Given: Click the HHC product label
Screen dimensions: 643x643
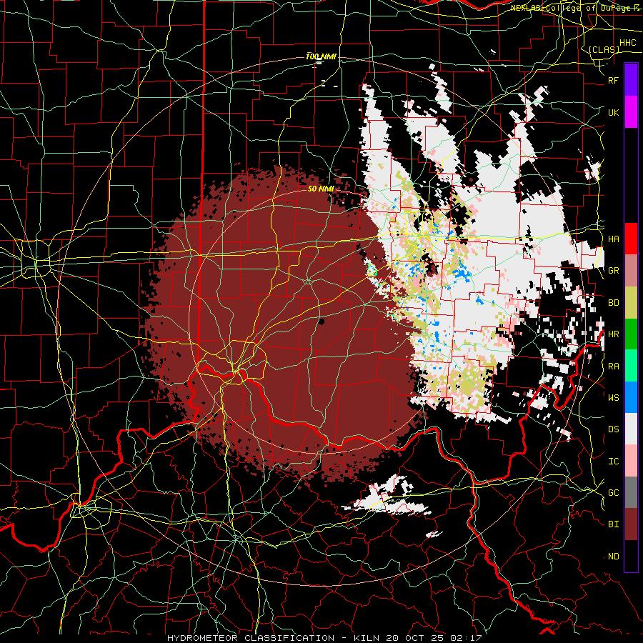Looking at the screenshot, I should pyautogui.click(x=627, y=43).
